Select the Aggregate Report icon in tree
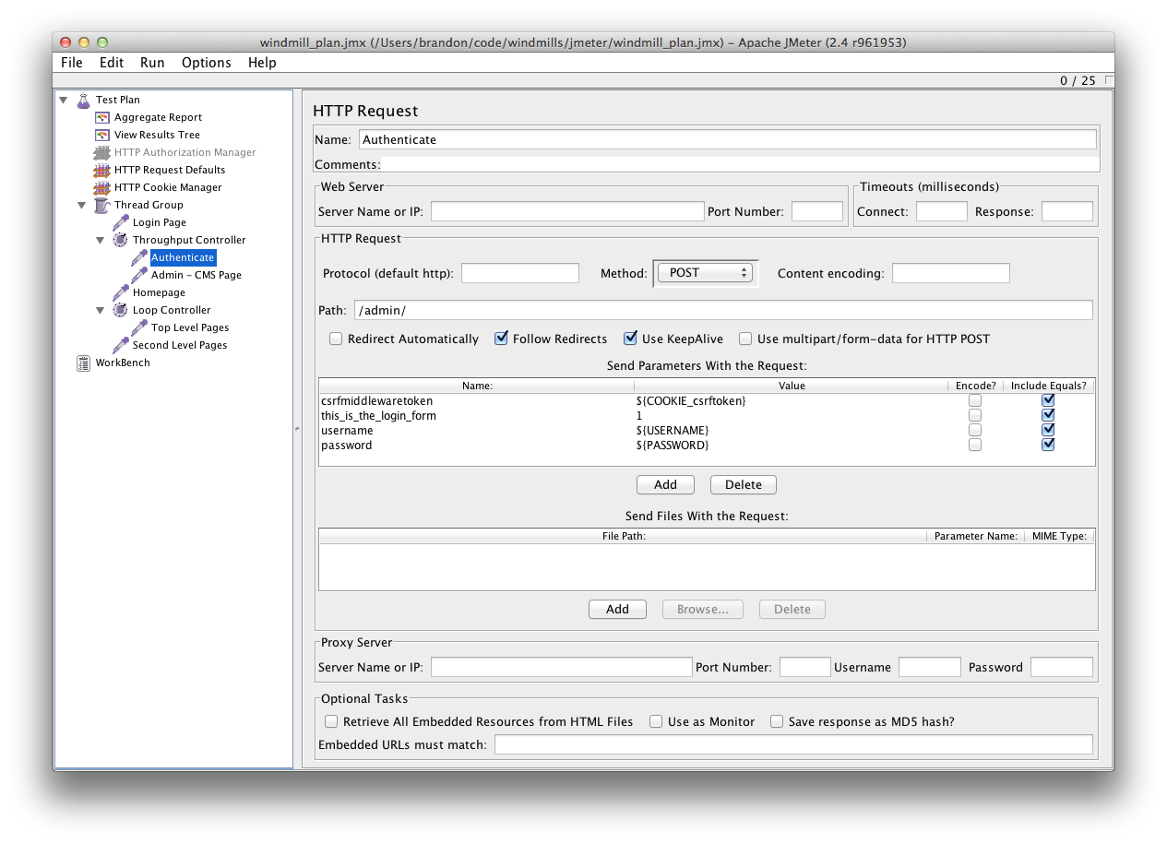The image size is (1167, 844). (101, 117)
